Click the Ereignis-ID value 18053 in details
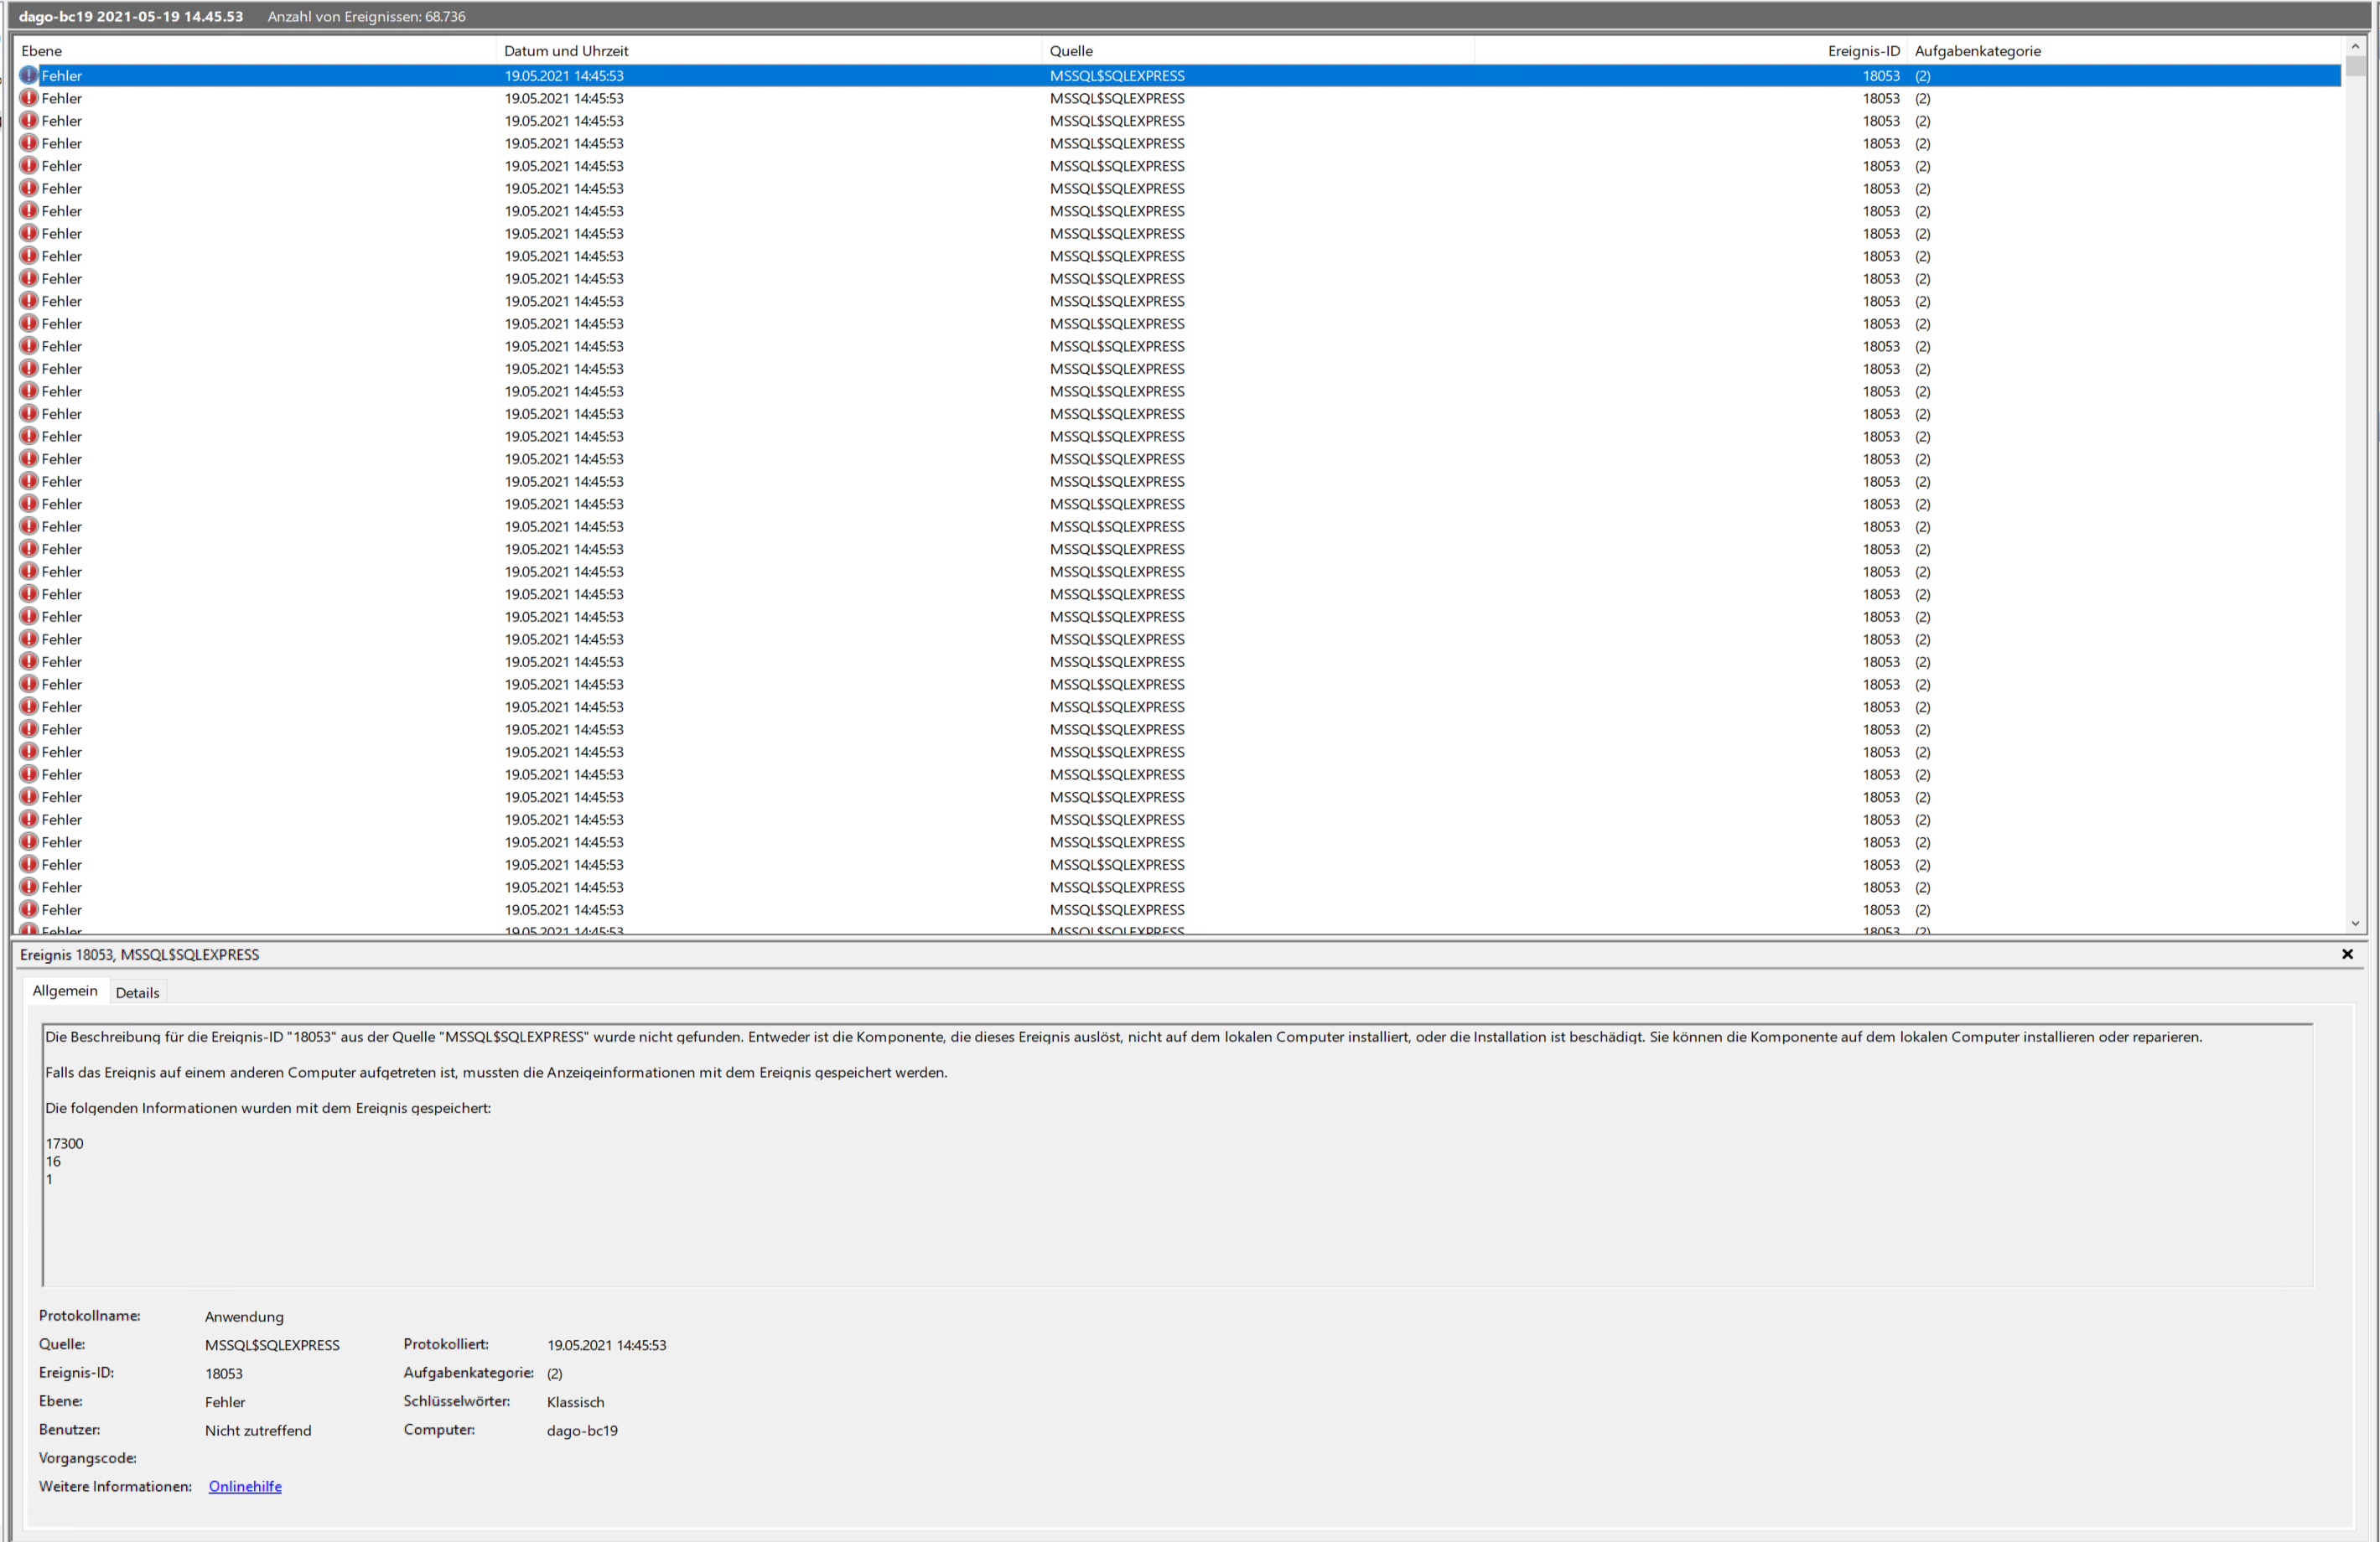2380x1542 pixels. point(224,1373)
